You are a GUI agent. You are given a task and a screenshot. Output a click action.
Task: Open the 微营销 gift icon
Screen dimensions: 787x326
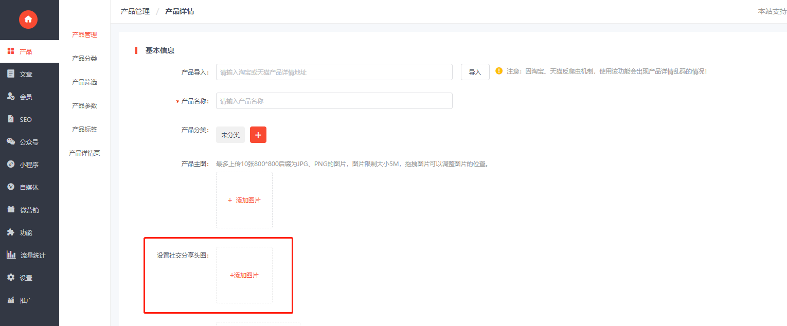pyautogui.click(x=11, y=209)
